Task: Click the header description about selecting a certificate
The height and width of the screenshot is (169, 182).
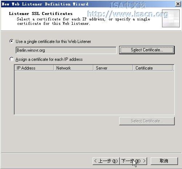Action: [83, 21]
